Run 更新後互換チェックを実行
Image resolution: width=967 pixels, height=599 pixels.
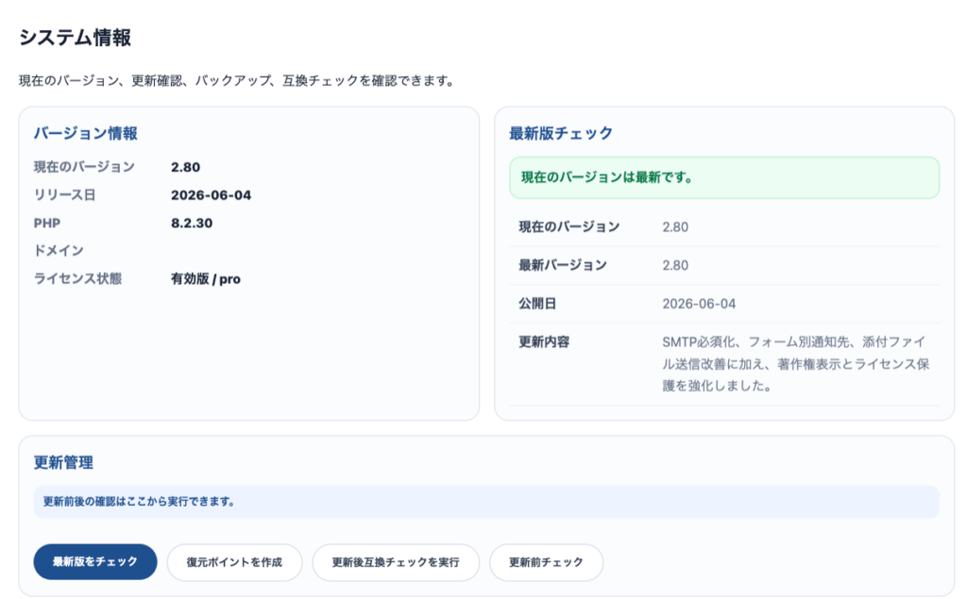click(396, 562)
